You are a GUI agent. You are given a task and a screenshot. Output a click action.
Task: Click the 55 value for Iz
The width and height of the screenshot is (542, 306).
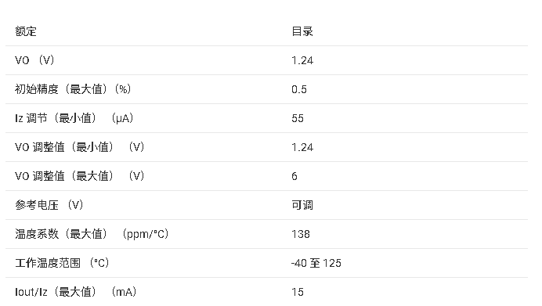click(x=298, y=118)
